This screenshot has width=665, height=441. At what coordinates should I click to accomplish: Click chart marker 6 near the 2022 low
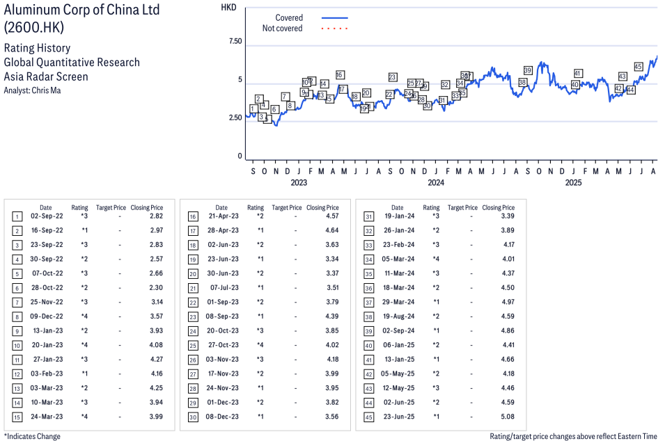pyautogui.click(x=274, y=110)
